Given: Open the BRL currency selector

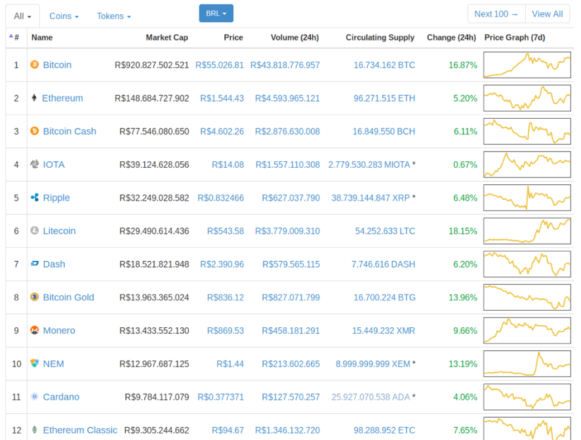Looking at the screenshot, I should [x=216, y=13].
